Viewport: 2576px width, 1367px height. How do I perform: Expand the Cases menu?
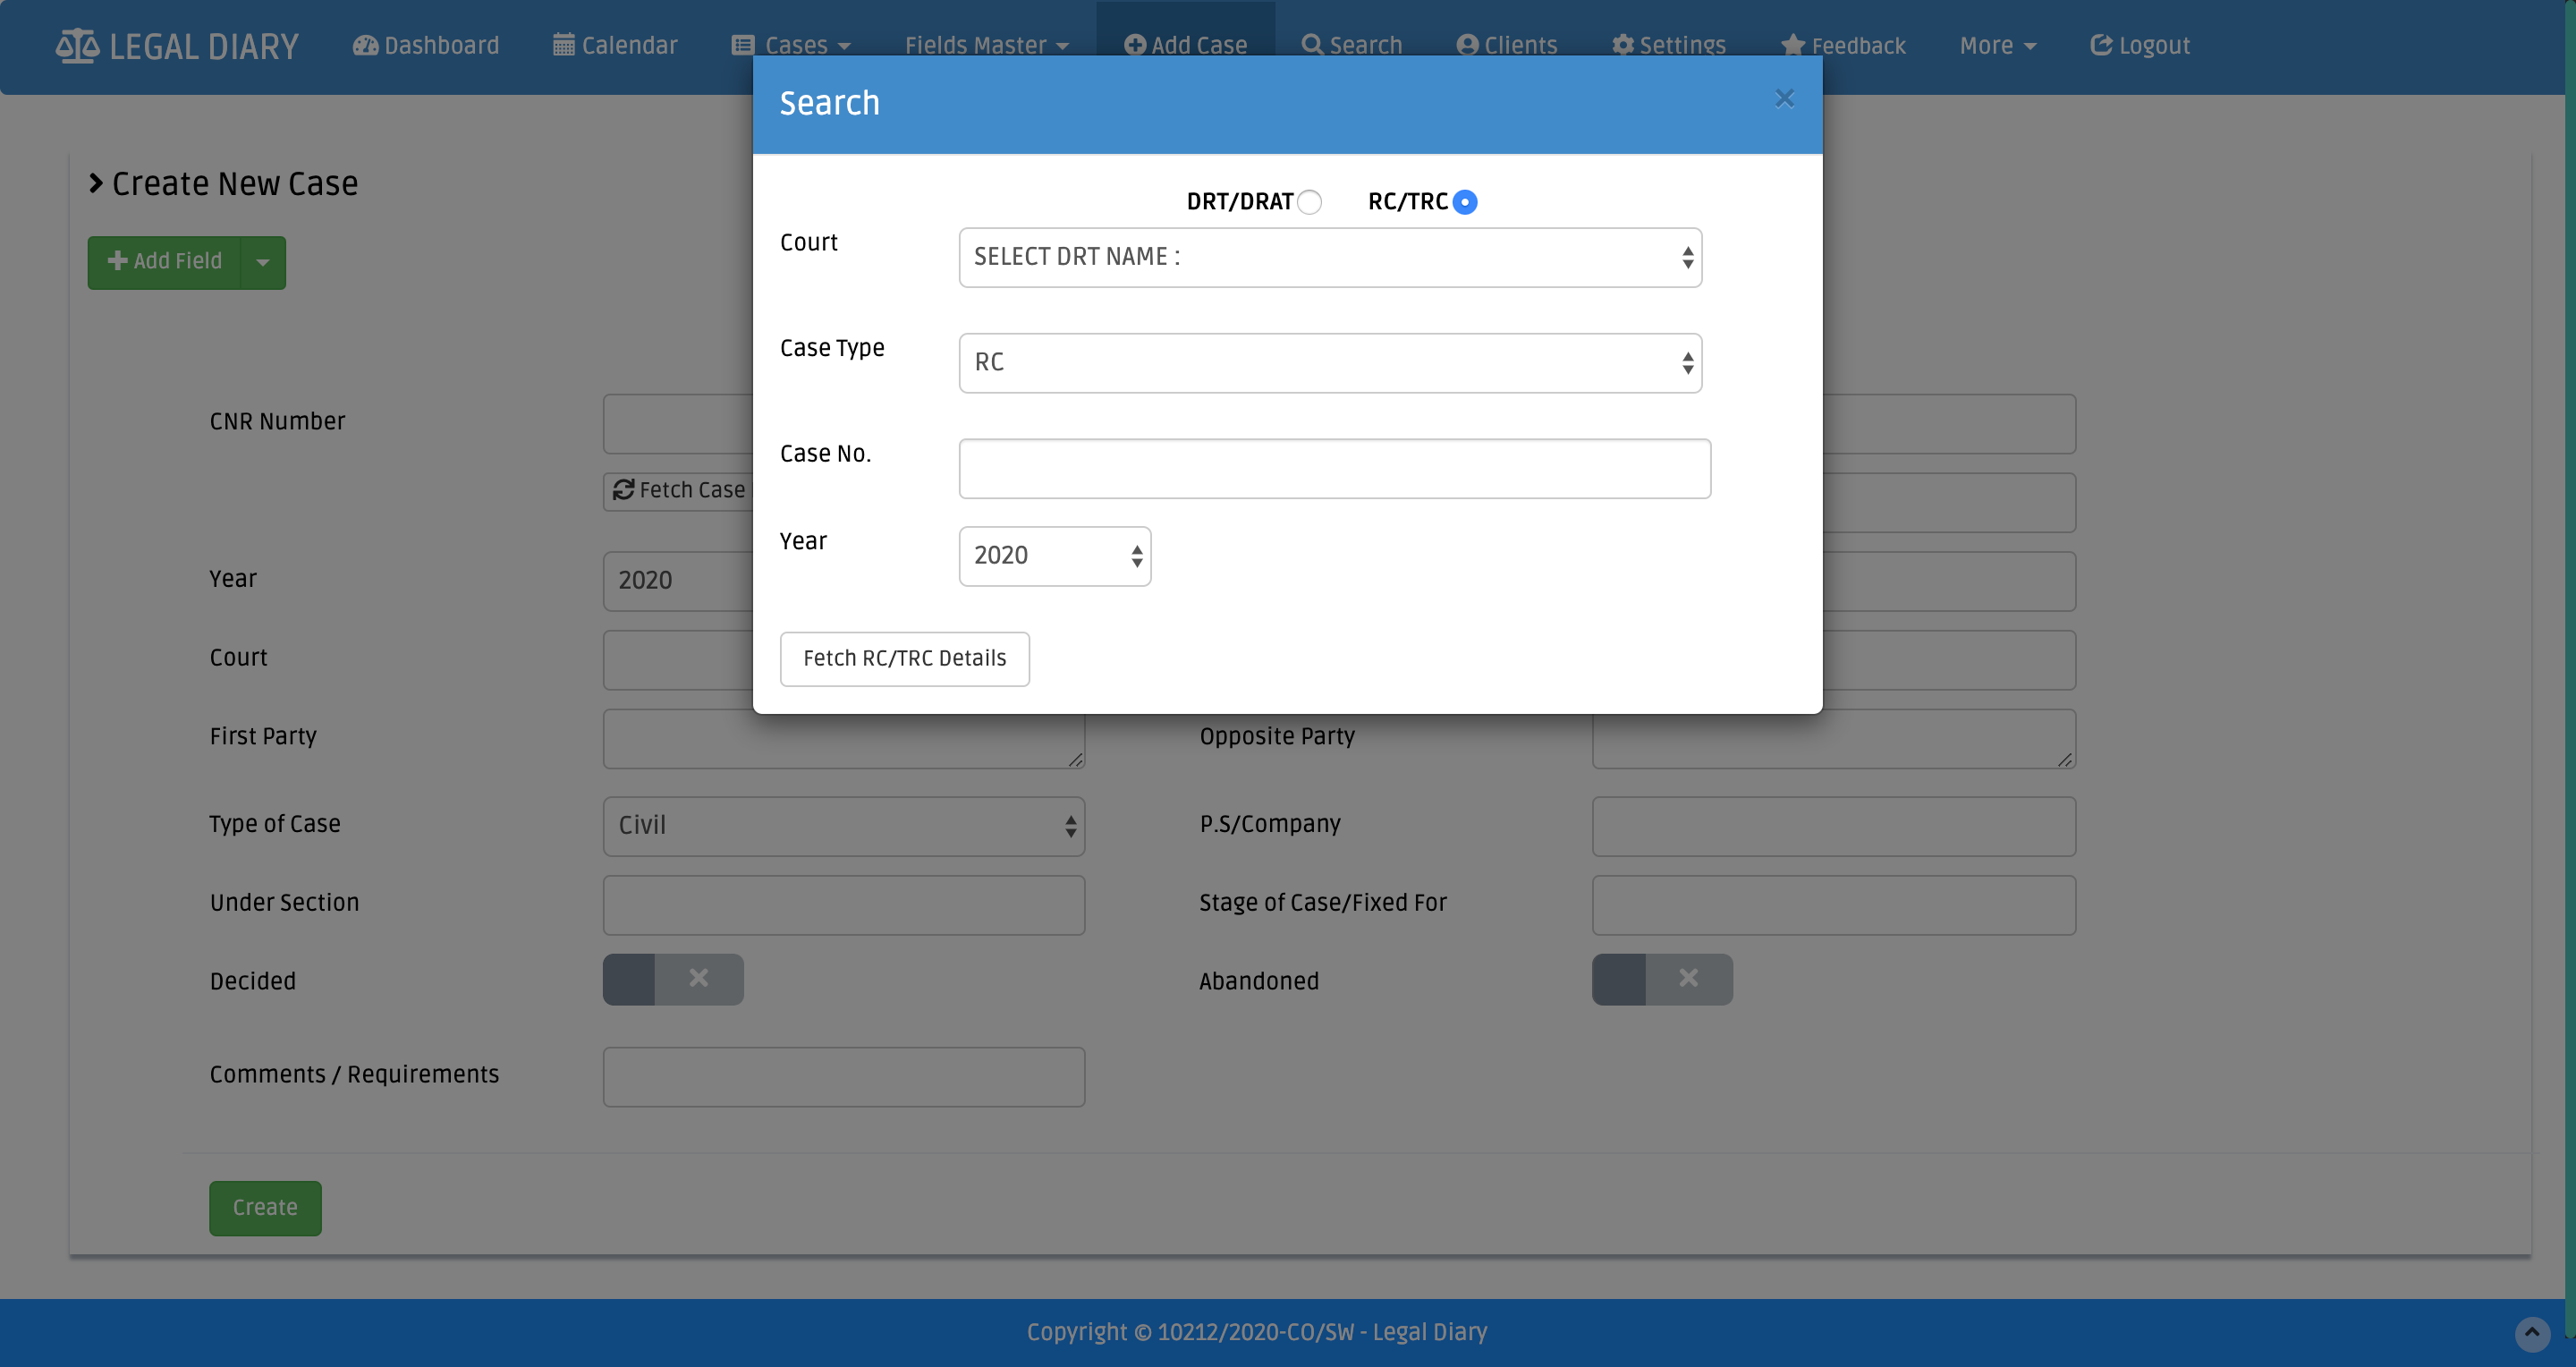tap(791, 46)
